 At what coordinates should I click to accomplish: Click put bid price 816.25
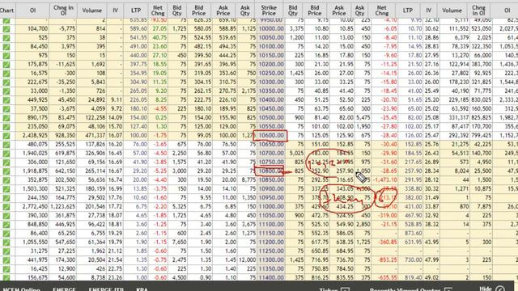(x=321, y=278)
